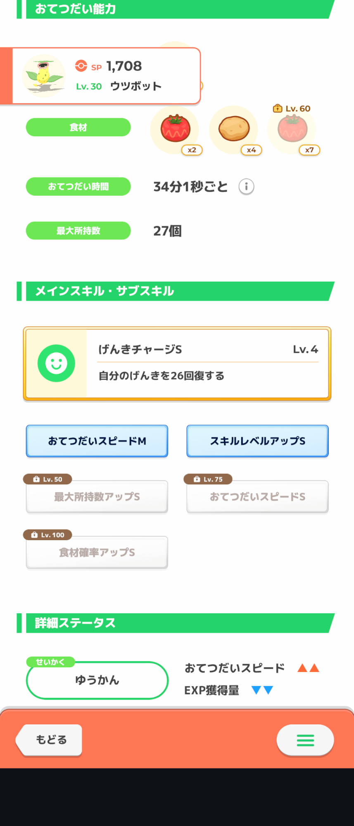Tap the Victreebel (ウツボット) portrait thumbnail

(43, 76)
